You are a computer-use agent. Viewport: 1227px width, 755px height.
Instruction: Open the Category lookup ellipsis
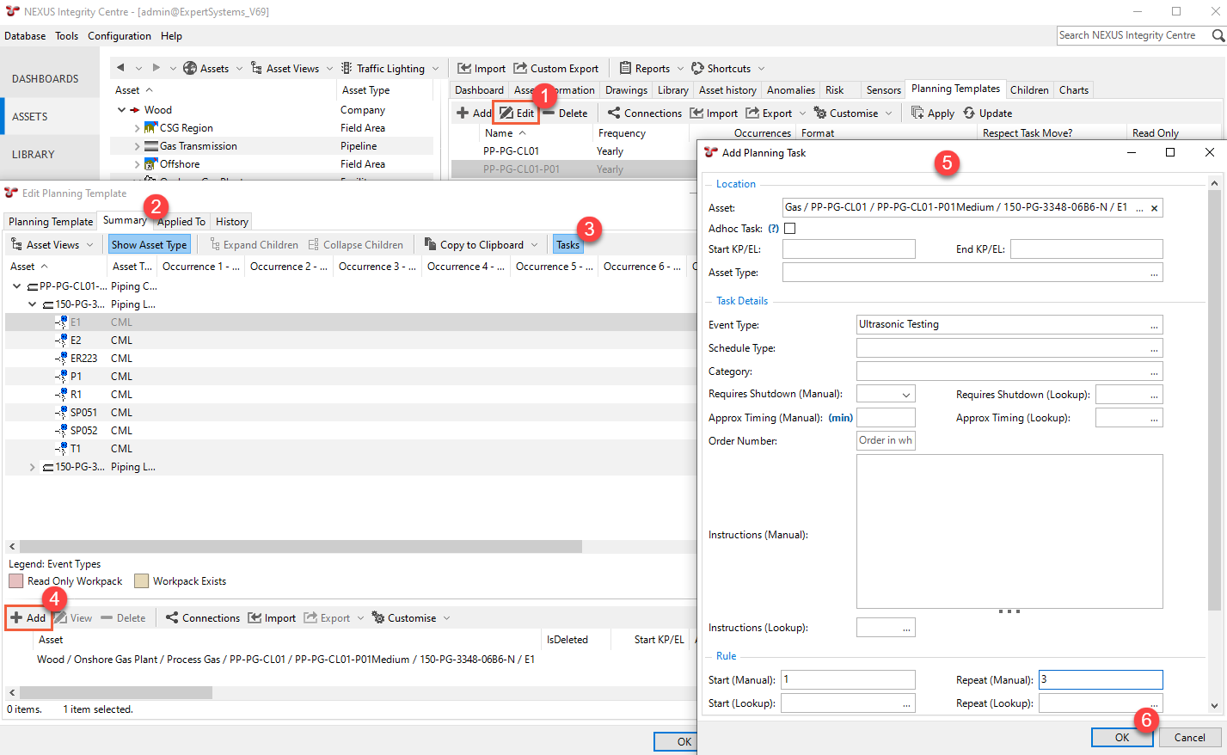pos(1155,371)
